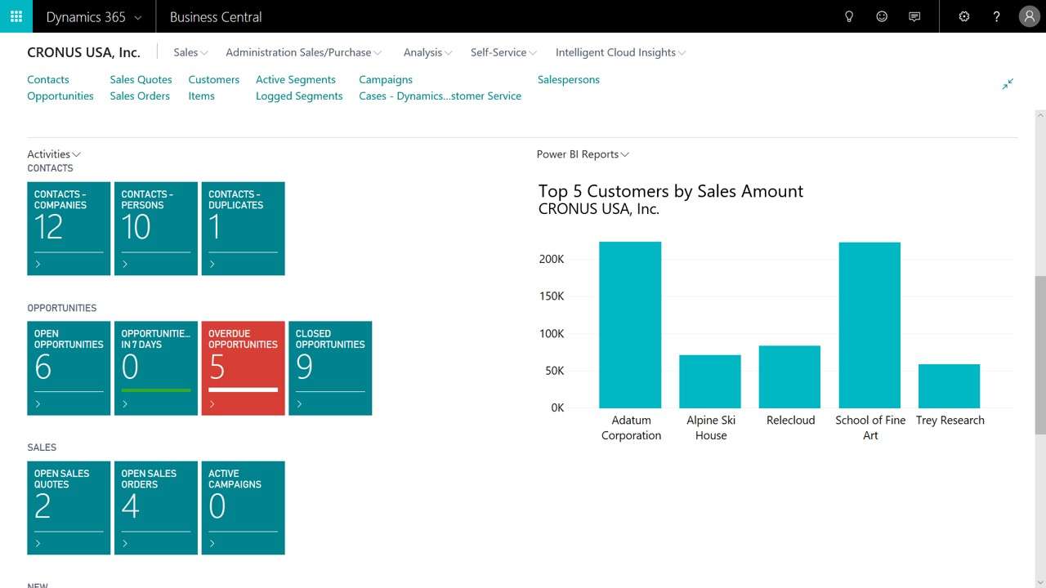This screenshot has width=1046, height=588.
Task: Open the Intelligent Cloud Insights menu
Action: [x=619, y=51]
